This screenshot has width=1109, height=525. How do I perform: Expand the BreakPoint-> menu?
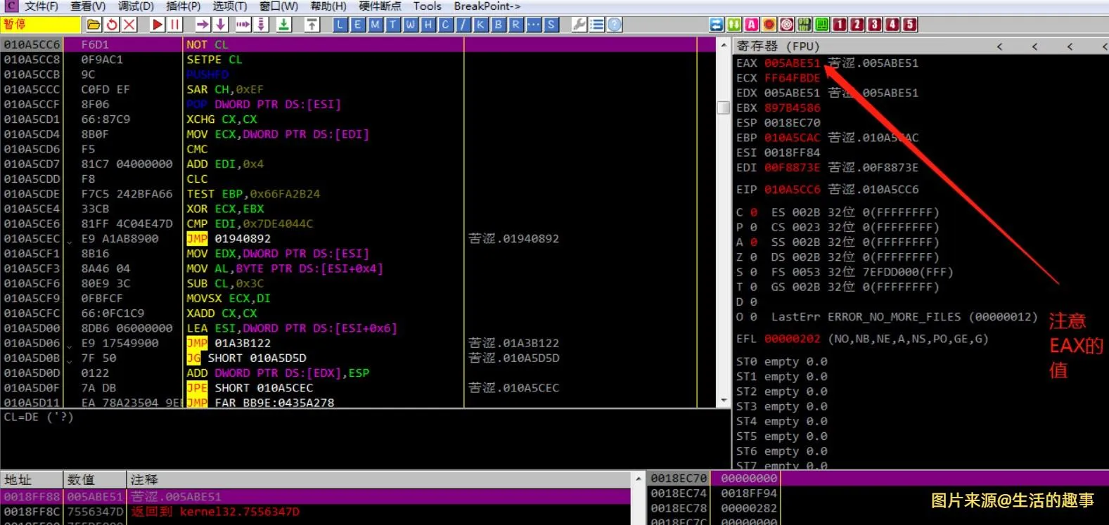pos(487,6)
